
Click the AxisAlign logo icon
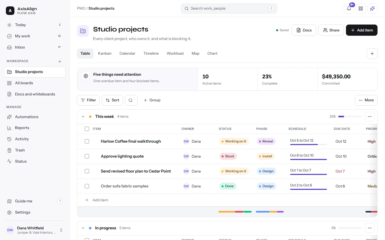click(10, 11)
